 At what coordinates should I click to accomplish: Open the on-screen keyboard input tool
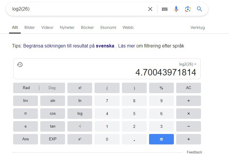(165, 9)
